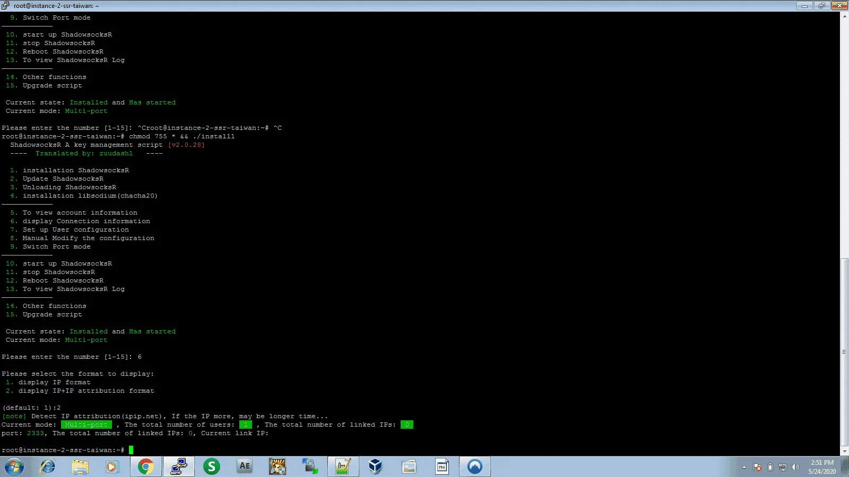Image resolution: width=849 pixels, height=477 pixels.
Task: Click the red version text v2.0.28
Action: point(186,145)
